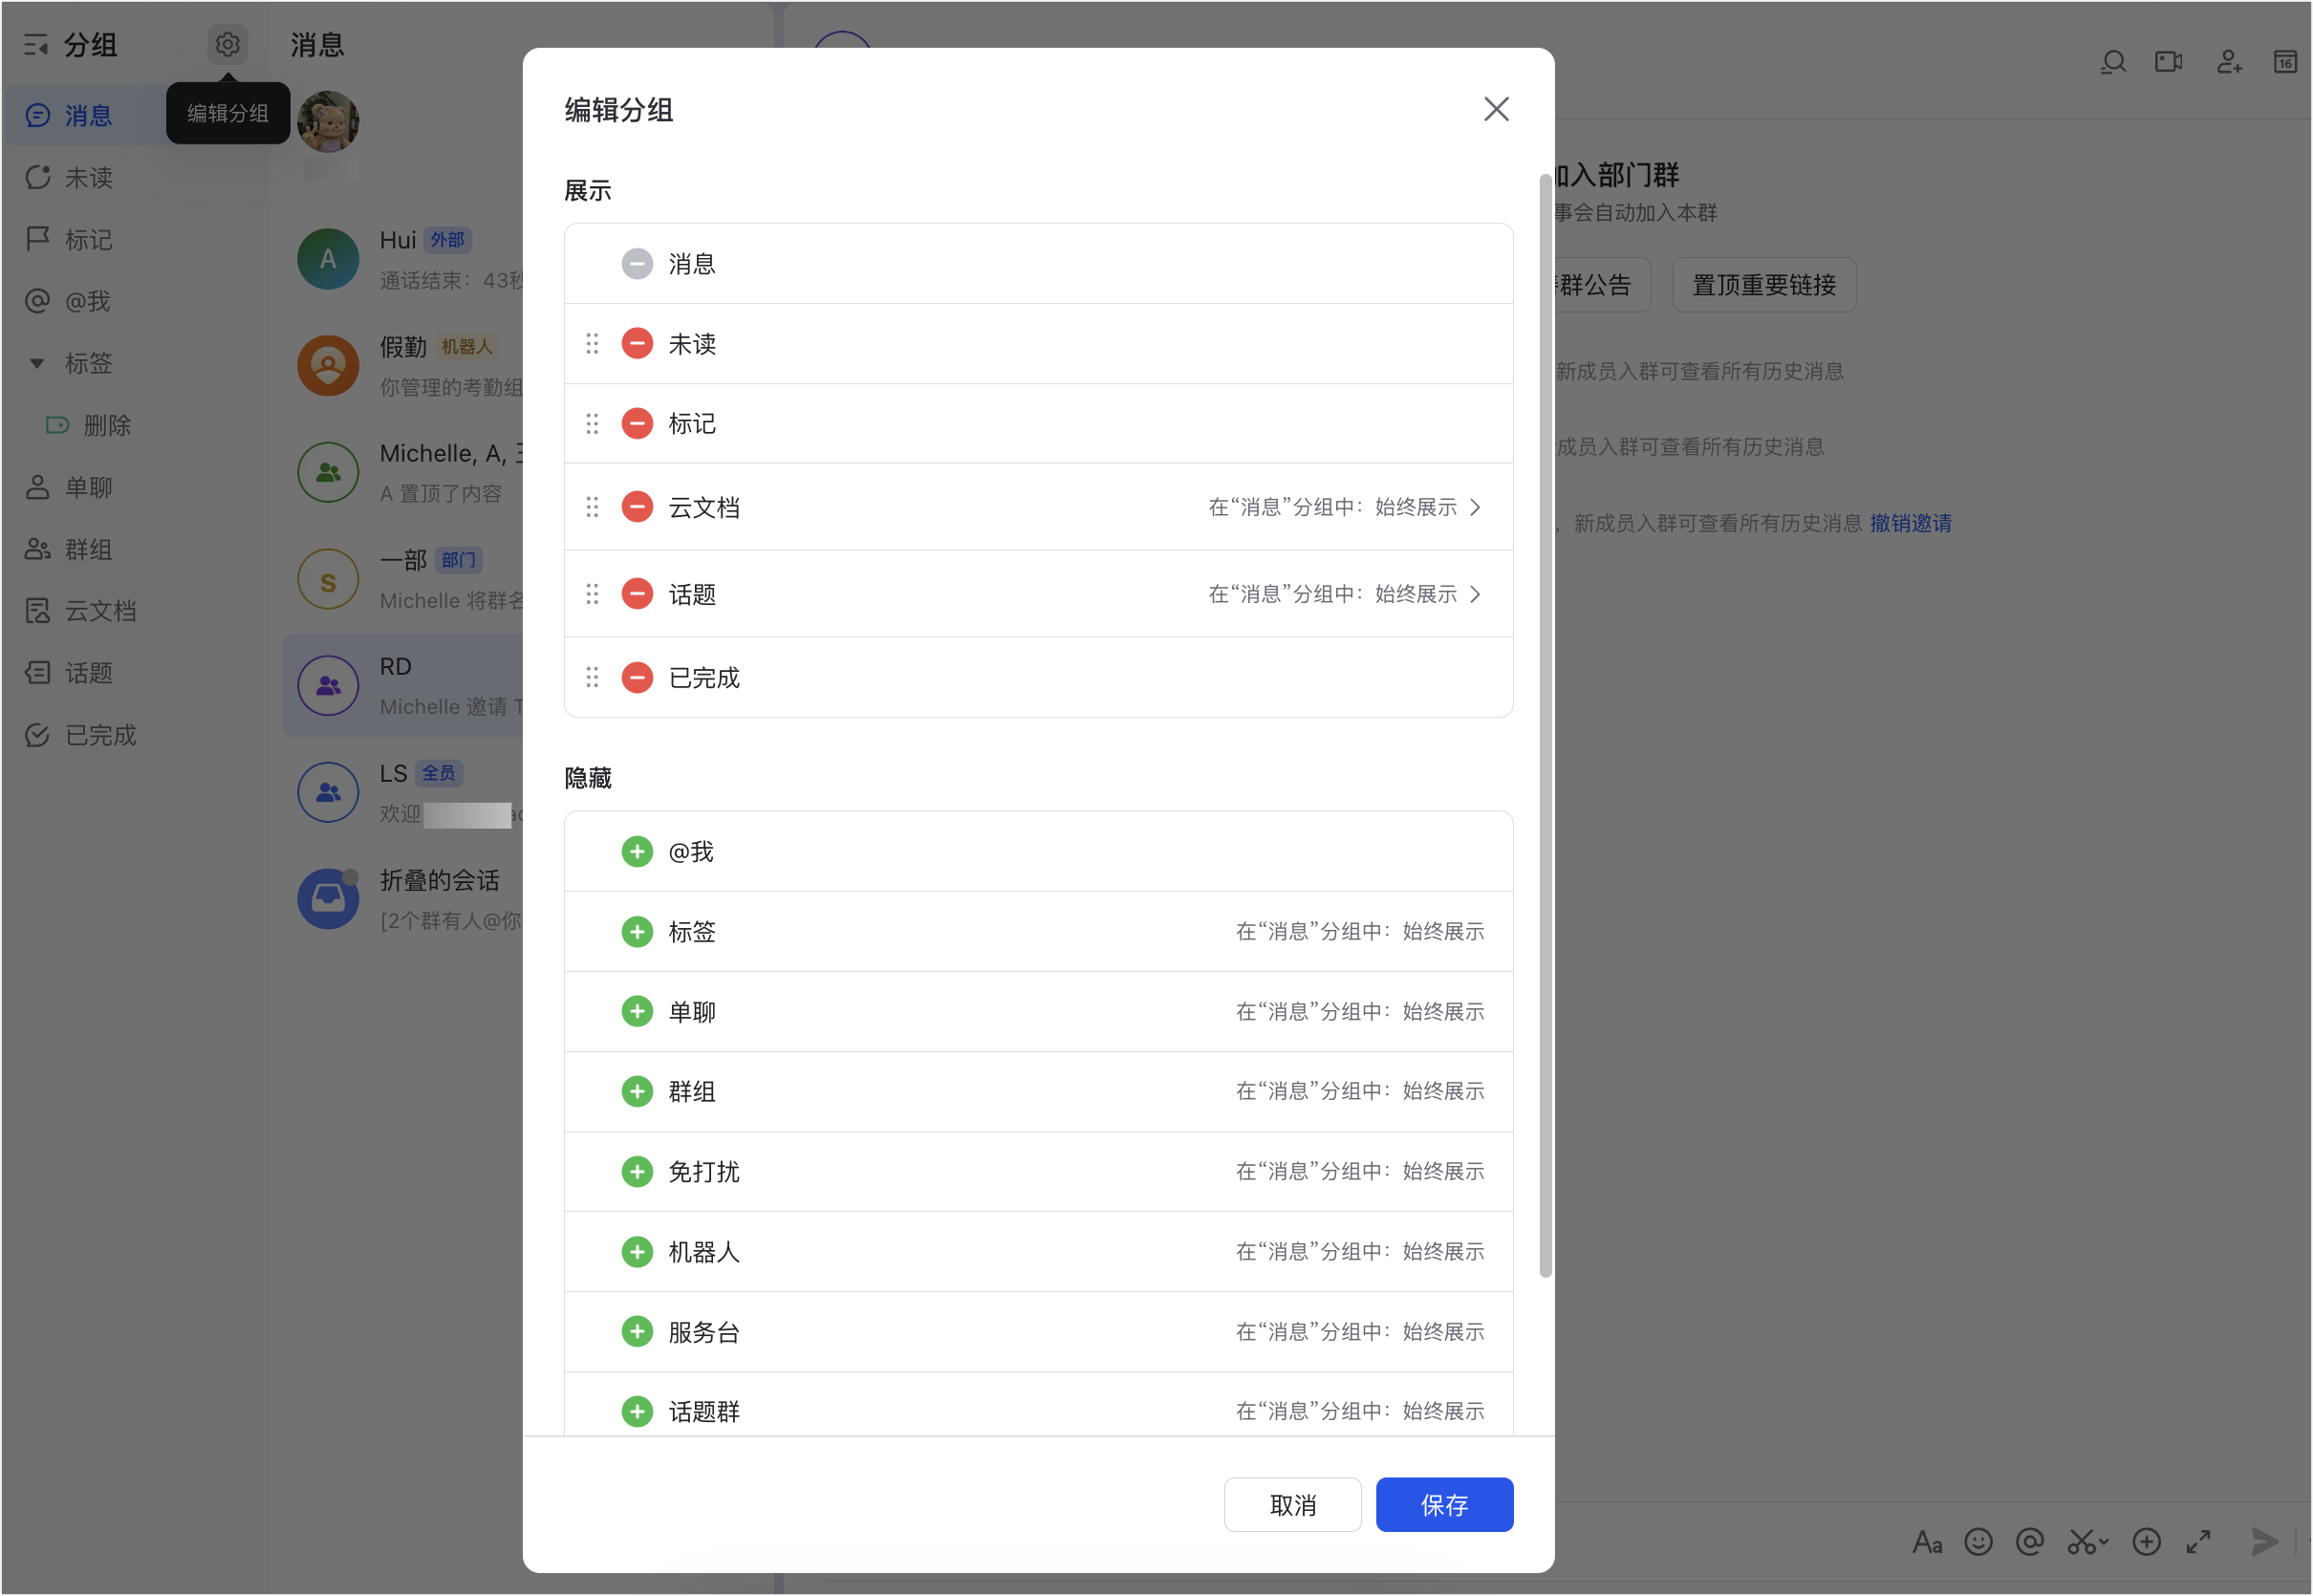Open the 一部 department chat
This screenshot has width=2313, height=1596.
(x=404, y=579)
